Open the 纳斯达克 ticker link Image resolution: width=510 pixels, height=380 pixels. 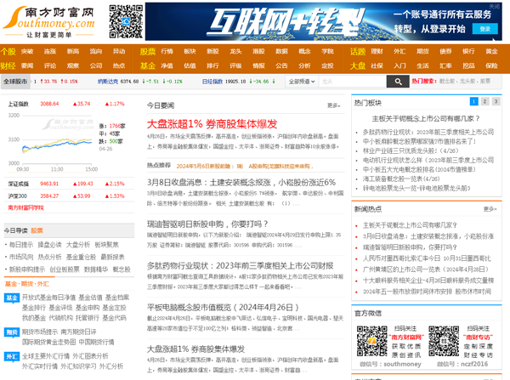[x=108, y=82]
